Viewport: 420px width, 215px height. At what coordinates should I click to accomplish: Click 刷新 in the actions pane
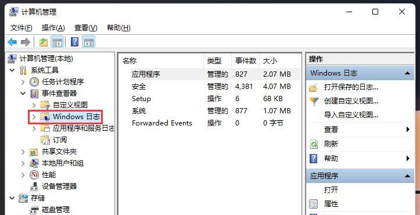(x=331, y=144)
